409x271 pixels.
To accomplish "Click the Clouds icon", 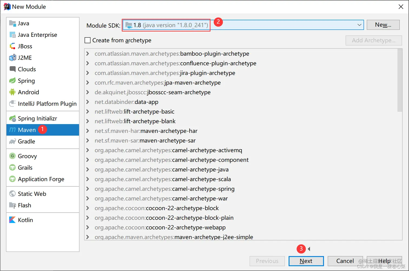I will pos(12,69).
